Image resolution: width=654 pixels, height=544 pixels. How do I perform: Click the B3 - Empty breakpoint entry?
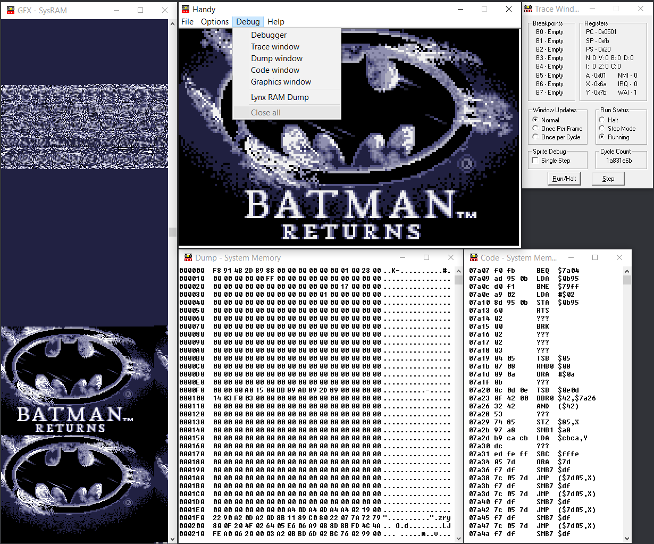(549, 57)
